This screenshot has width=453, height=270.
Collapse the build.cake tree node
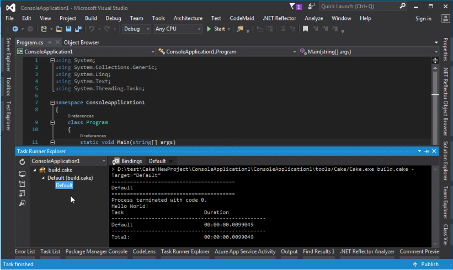click(35, 170)
